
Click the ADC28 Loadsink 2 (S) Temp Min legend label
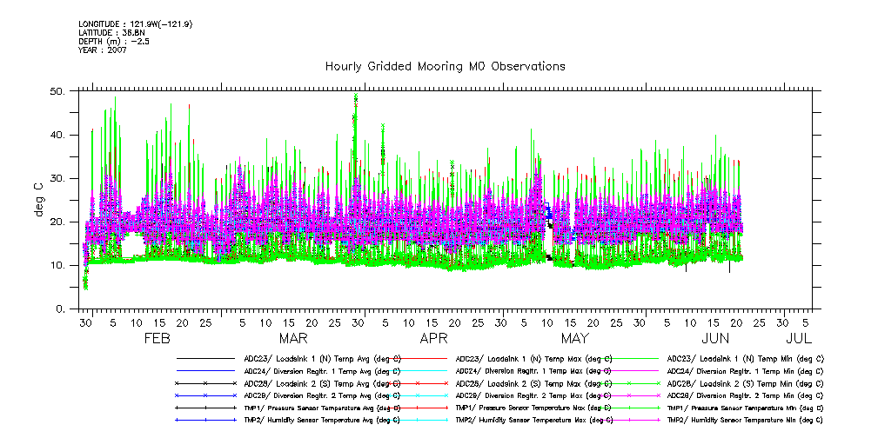(745, 383)
